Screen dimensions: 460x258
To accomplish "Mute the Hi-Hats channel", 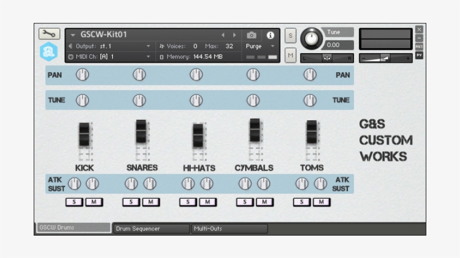I will (208, 202).
